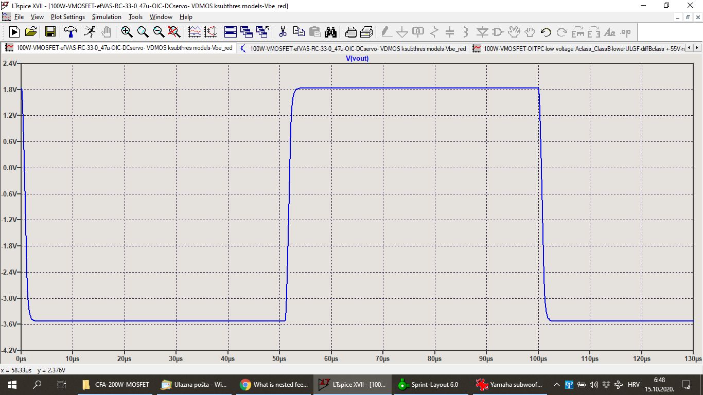This screenshot has height=395, width=703.
Task: Click the Autorange waveform icon
Action: (x=195, y=32)
